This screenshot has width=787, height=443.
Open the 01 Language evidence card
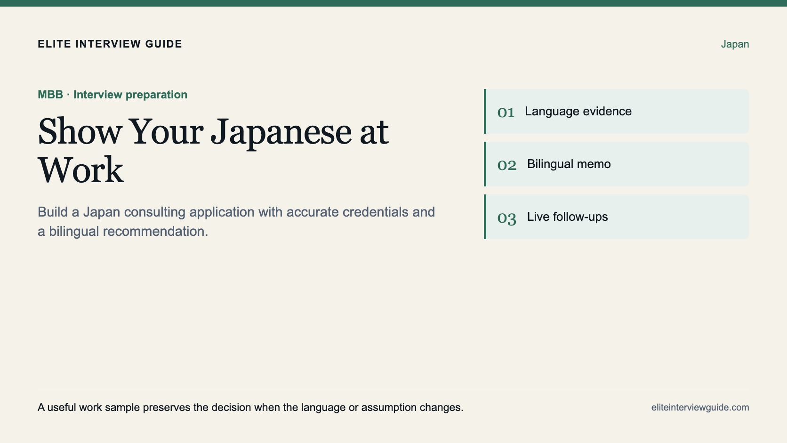click(x=617, y=112)
